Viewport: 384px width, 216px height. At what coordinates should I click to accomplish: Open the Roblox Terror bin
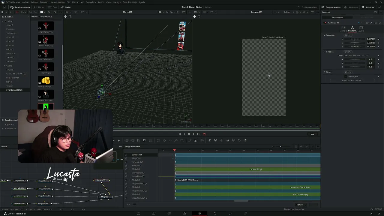click(13, 78)
